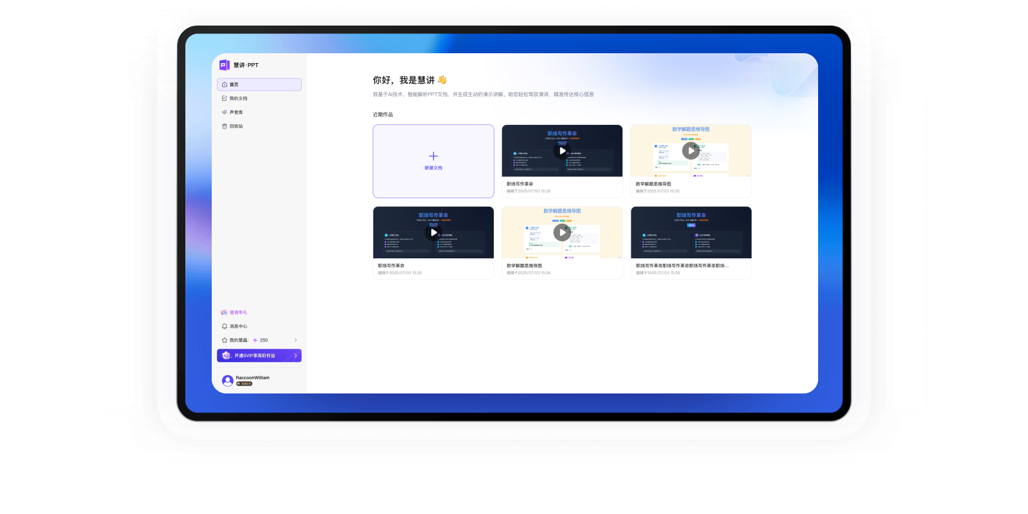The width and height of the screenshot is (1028, 514).
Task: Play the first-row 数学解题思维导图 presentation
Action: [x=691, y=151]
